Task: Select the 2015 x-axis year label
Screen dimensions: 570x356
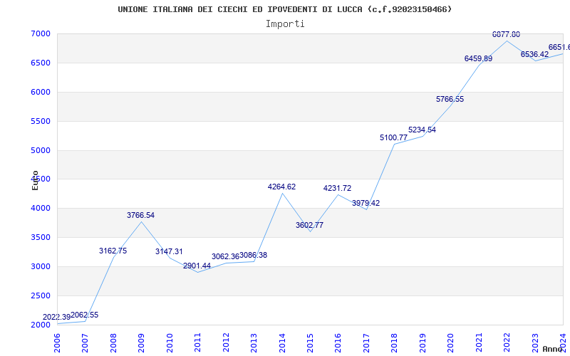Action: click(x=310, y=343)
